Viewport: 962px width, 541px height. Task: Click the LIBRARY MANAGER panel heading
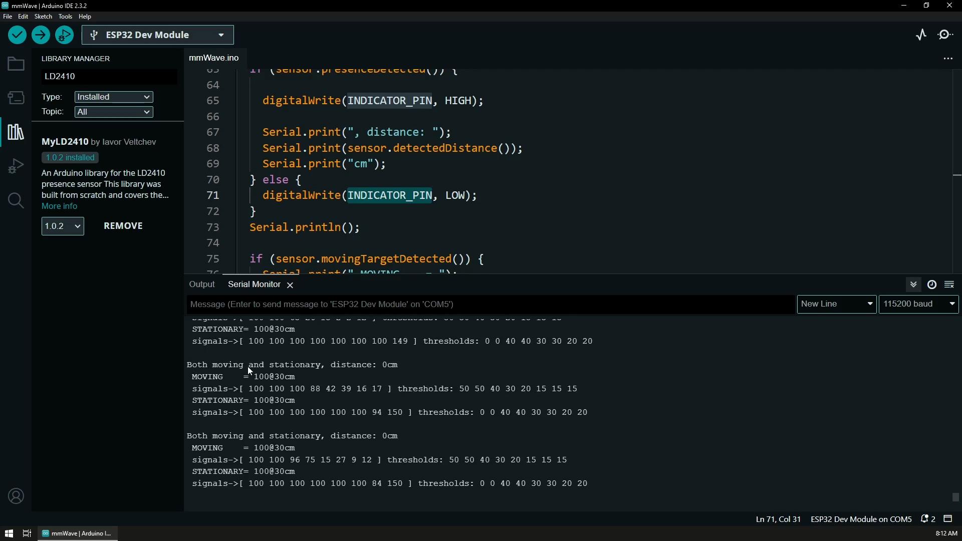click(x=76, y=59)
